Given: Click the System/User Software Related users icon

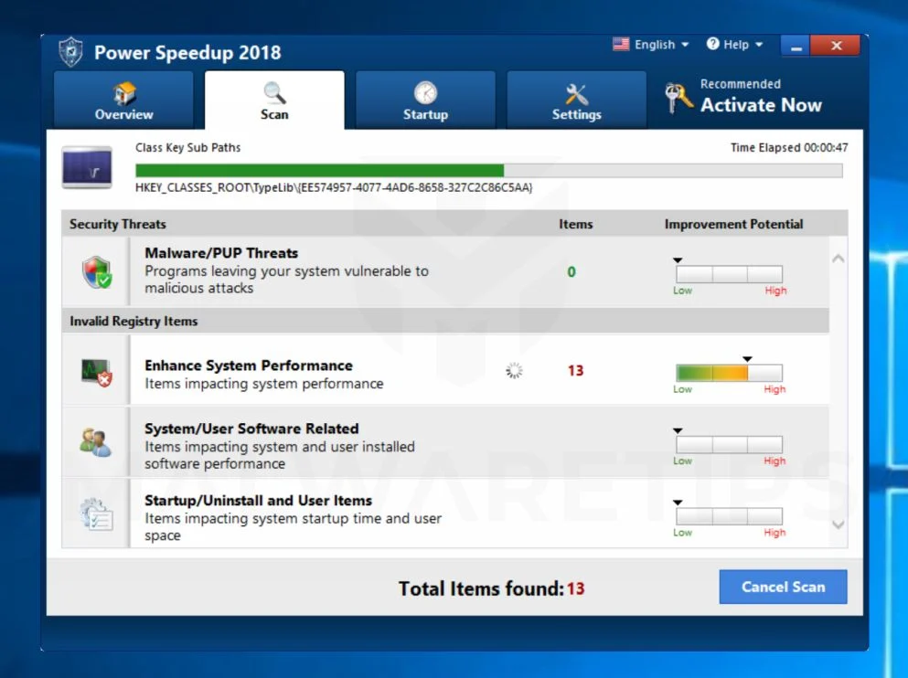Looking at the screenshot, I should [x=95, y=442].
